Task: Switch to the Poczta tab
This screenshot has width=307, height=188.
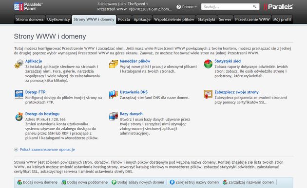Action: 124,19
